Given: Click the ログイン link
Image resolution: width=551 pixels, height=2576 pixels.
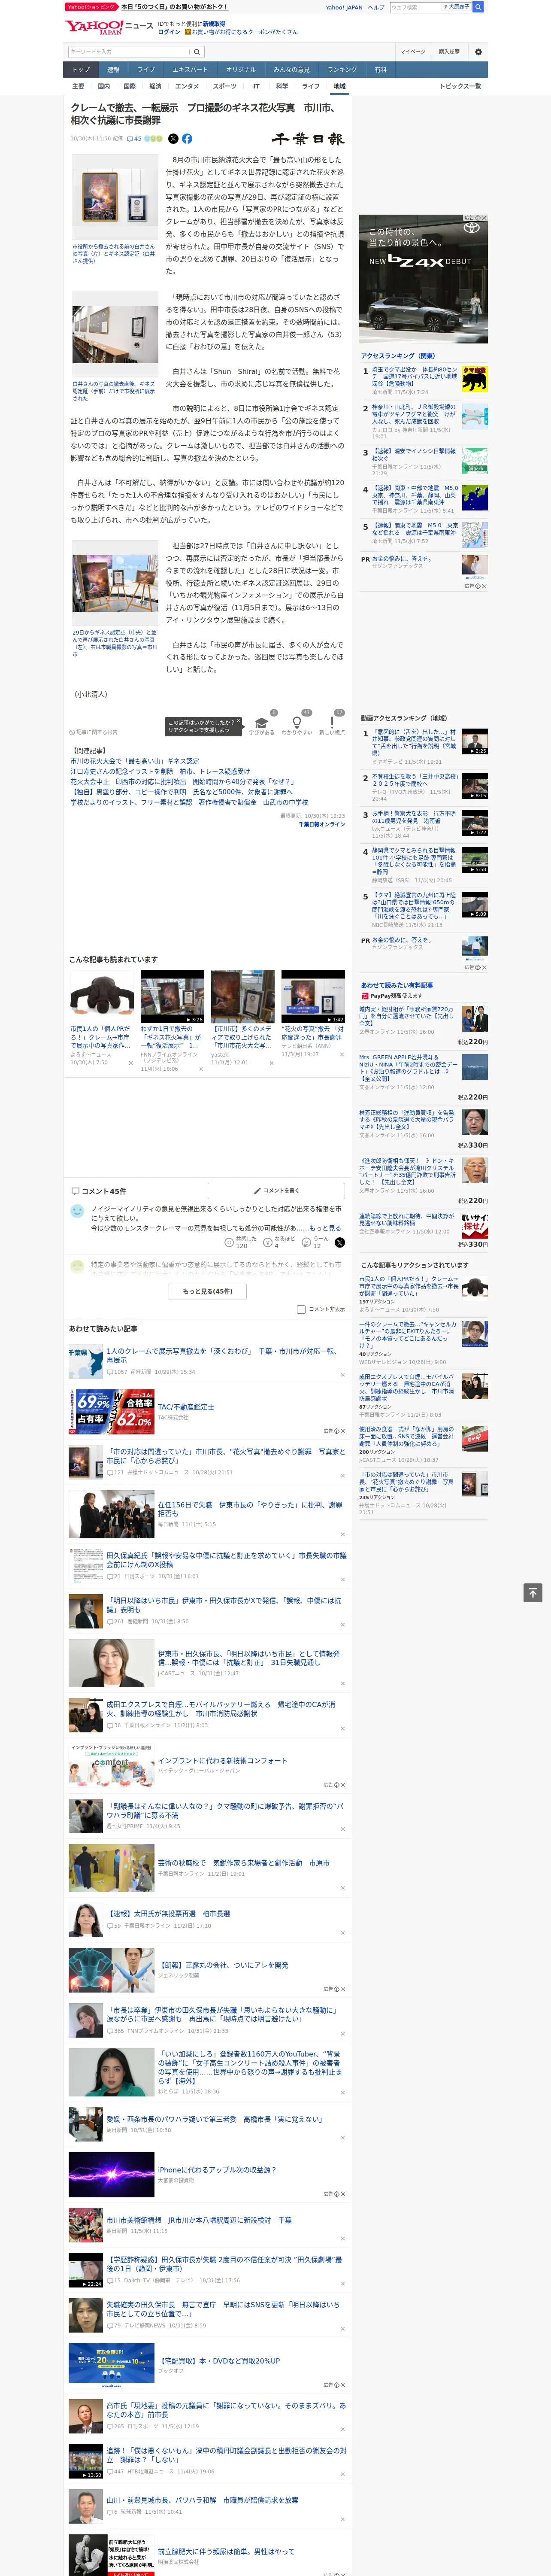Looking at the screenshot, I should click(169, 32).
